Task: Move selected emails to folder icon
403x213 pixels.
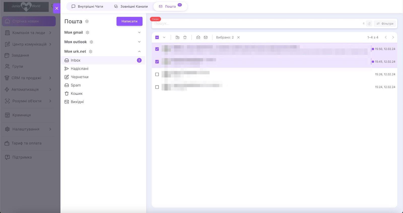Action: tap(178, 37)
